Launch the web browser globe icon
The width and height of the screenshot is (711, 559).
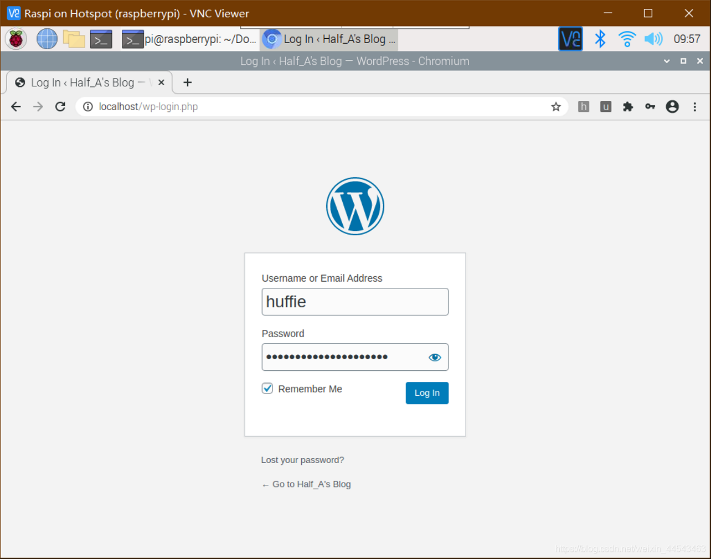click(47, 39)
